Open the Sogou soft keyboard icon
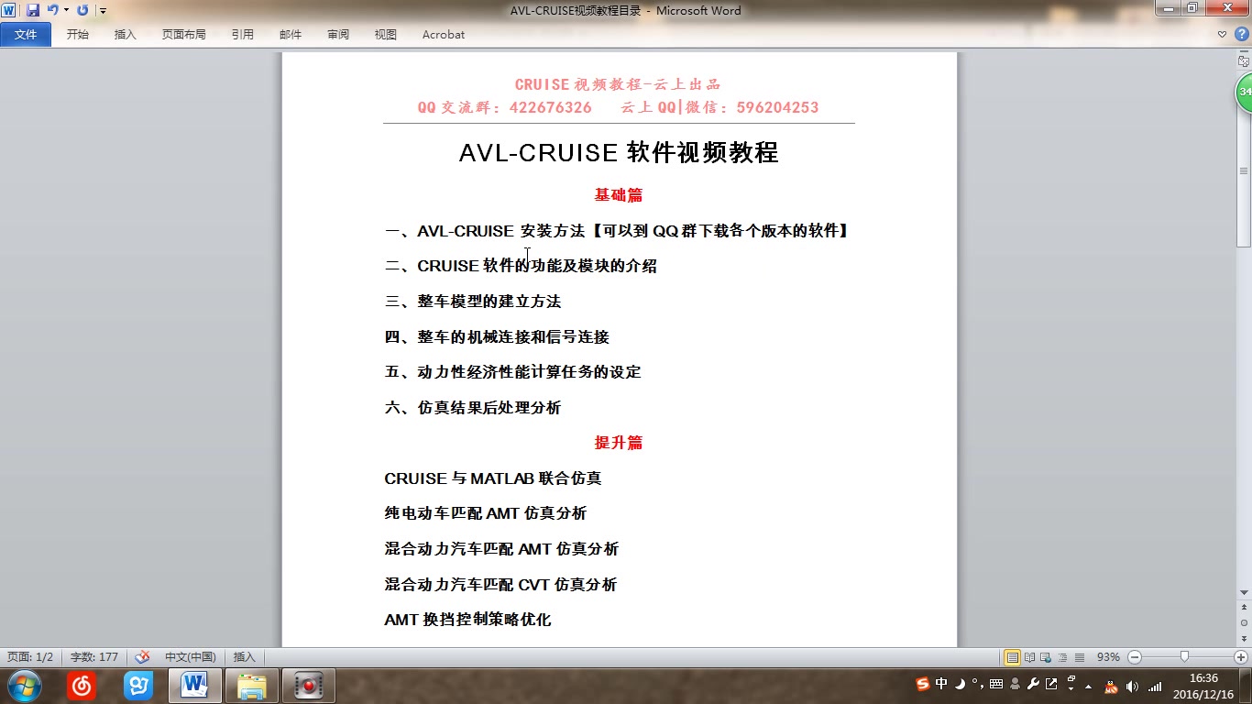This screenshot has height=704, width=1252. tap(996, 684)
